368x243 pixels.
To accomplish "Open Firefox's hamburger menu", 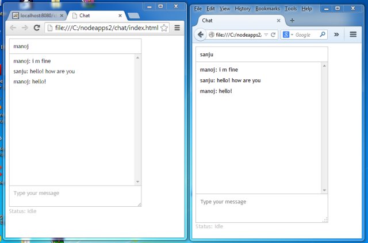I will point(353,34).
